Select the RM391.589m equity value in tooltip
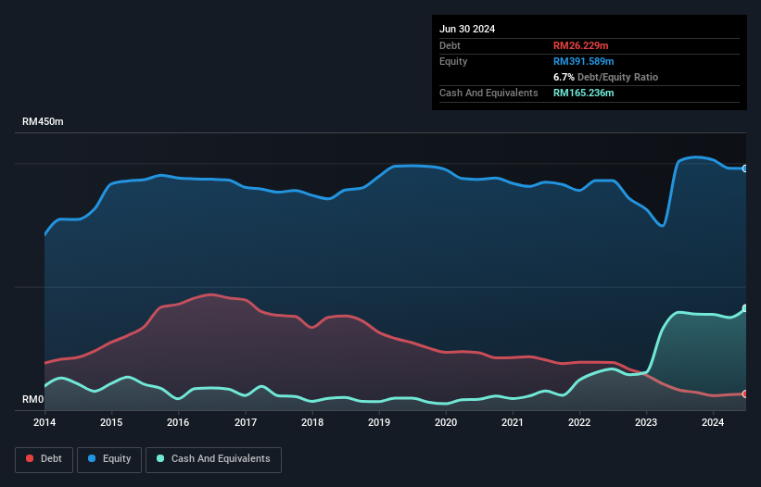 click(x=586, y=61)
